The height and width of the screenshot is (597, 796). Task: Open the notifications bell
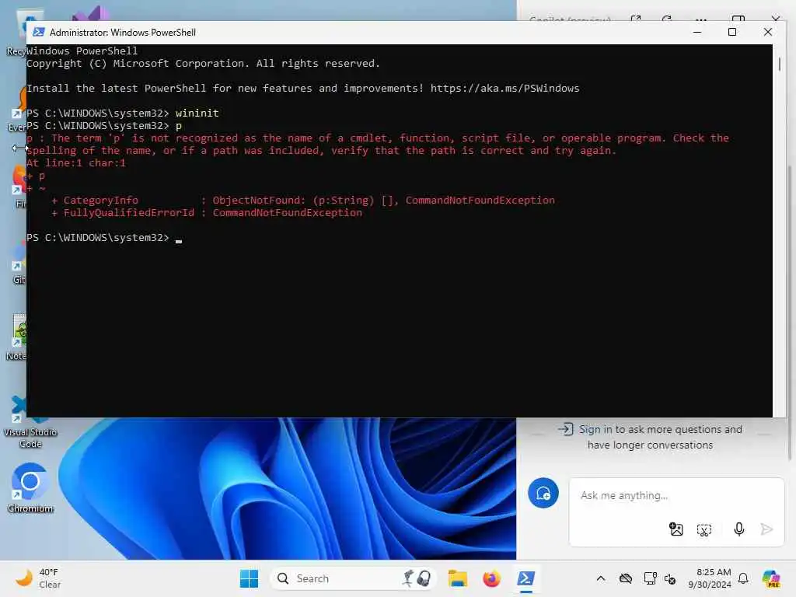pos(743,578)
